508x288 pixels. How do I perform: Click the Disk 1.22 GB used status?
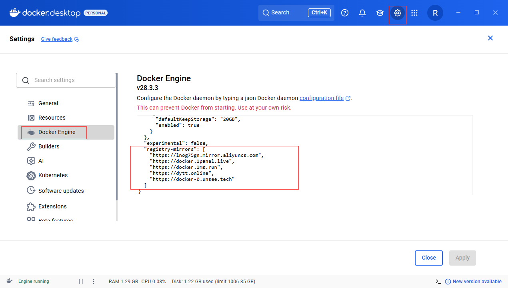[x=214, y=282]
